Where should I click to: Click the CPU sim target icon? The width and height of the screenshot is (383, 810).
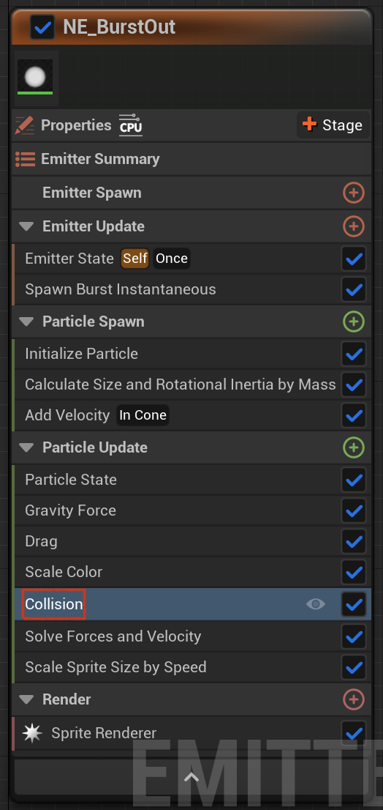pyautogui.click(x=130, y=125)
